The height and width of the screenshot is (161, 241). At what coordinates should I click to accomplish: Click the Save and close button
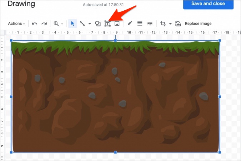point(208,4)
